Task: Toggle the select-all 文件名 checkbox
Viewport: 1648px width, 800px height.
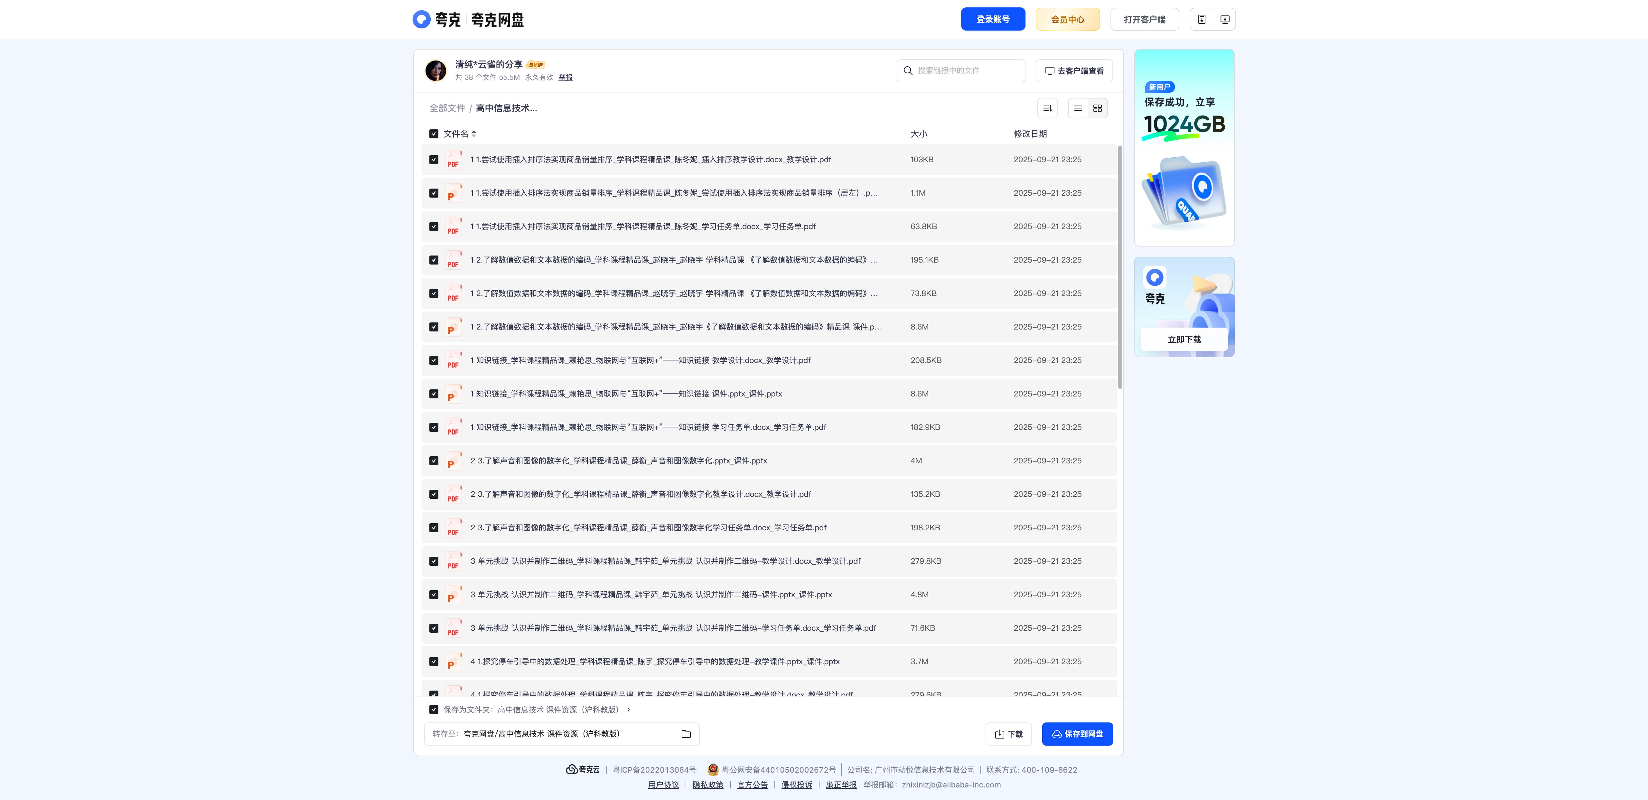Action: [434, 134]
